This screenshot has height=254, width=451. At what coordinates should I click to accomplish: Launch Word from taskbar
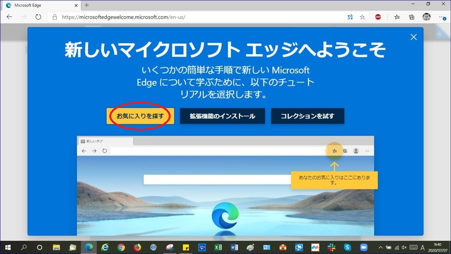click(x=234, y=247)
